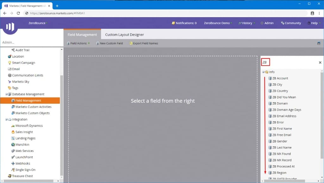Viewport: 324px width, 183px height.
Task: Open a new browser tab
Action: [57, 6]
